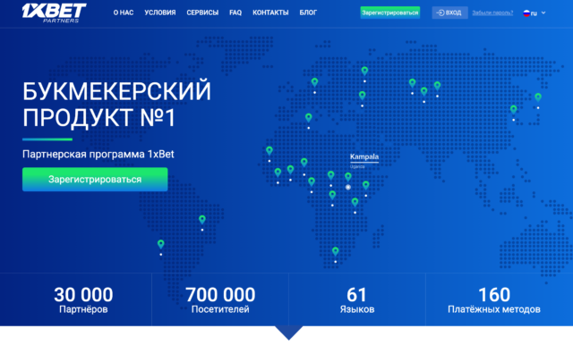Open the СЕРВИСЫ section
Viewport: 573px width, 345px height.
point(202,13)
